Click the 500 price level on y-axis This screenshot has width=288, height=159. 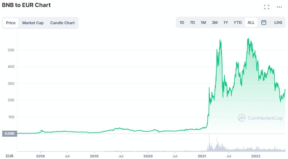pos(10,50)
